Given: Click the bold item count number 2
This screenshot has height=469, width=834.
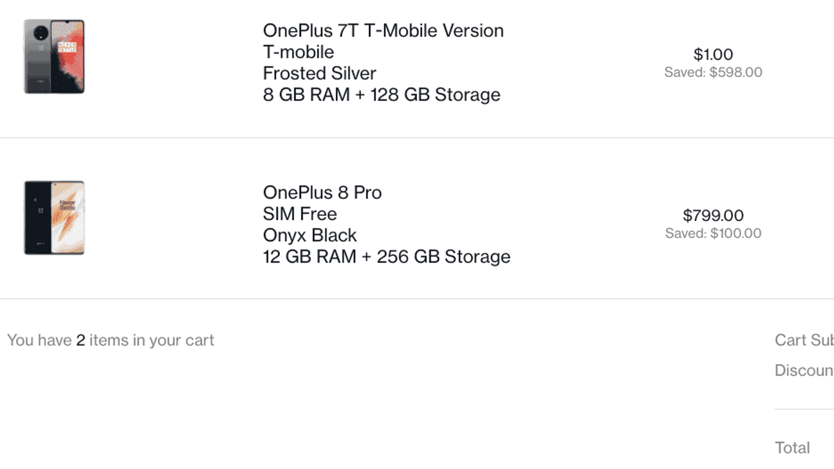Looking at the screenshot, I should 80,340.
